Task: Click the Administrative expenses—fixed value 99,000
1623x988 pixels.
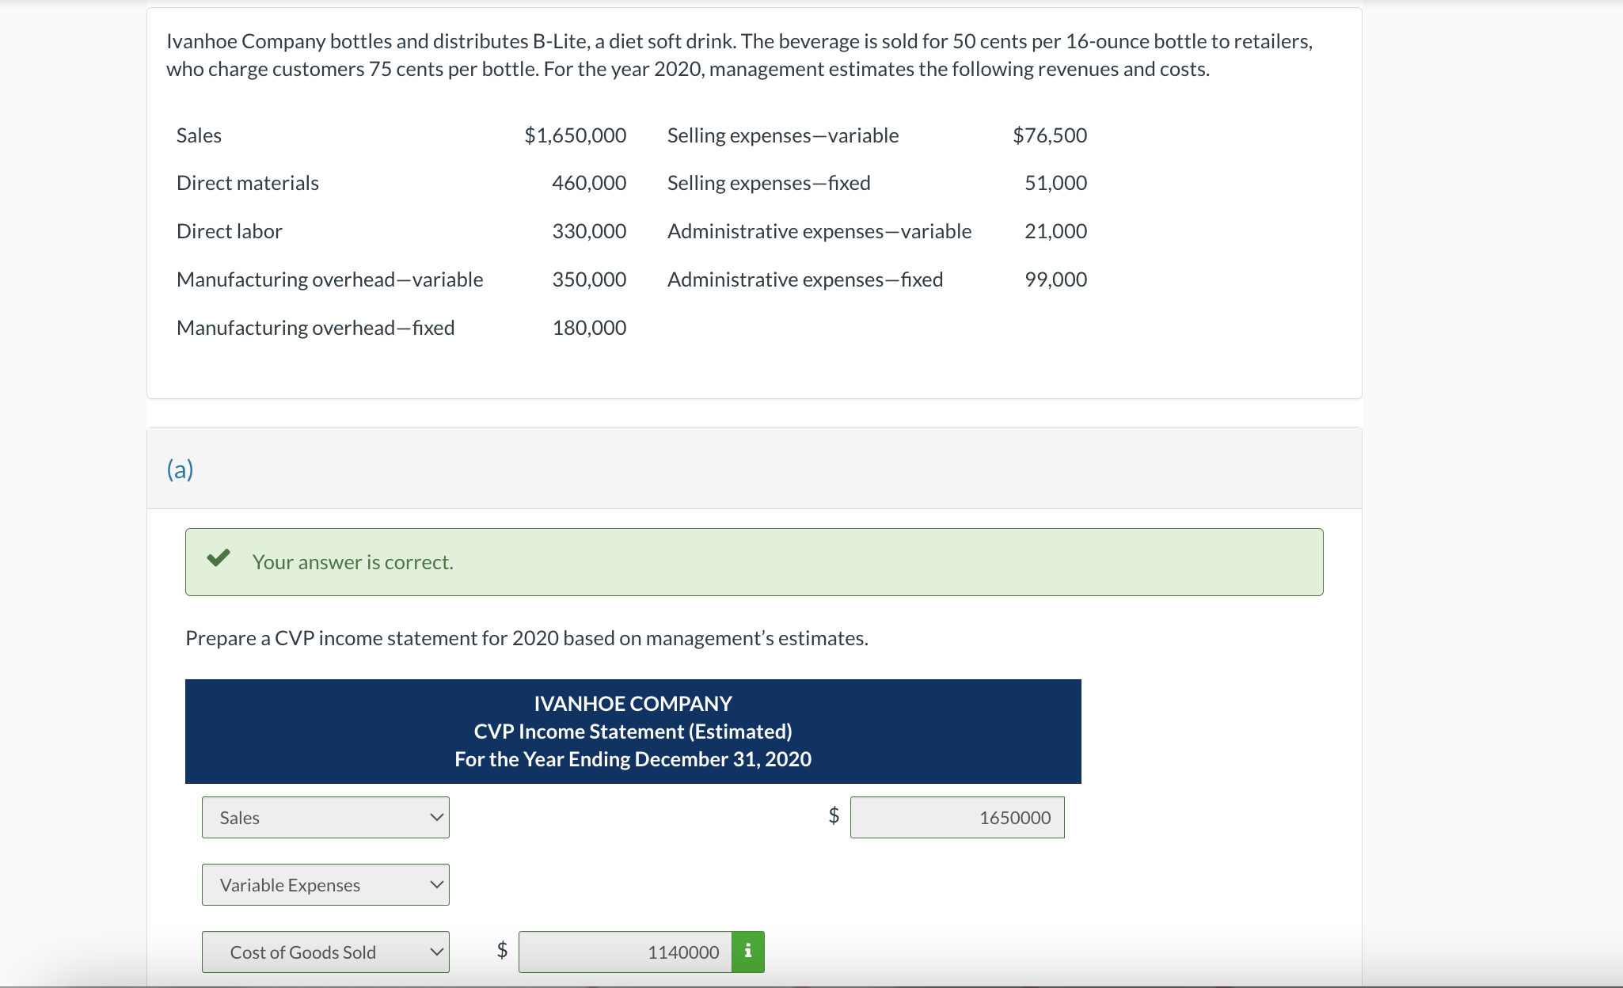Action: [1054, 279]
